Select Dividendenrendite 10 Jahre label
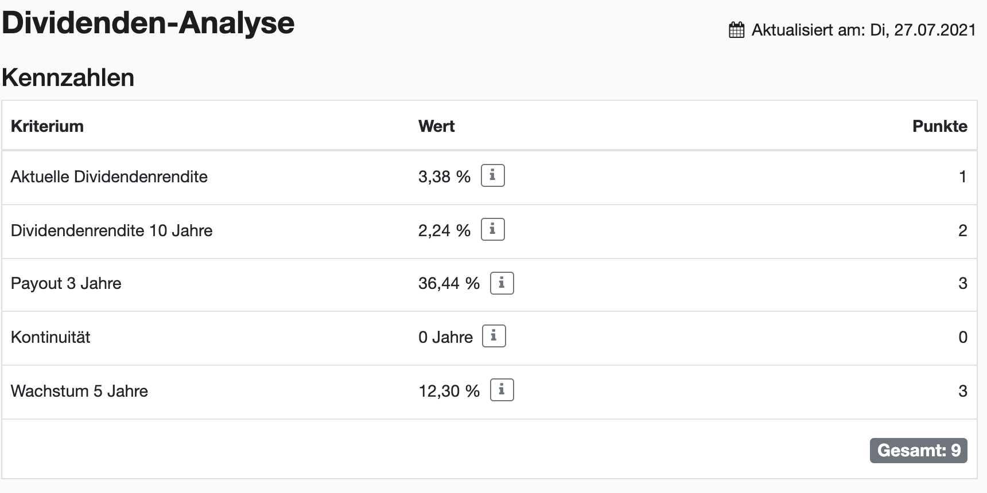This screenshot has height=493, width=987. point(111,230)
